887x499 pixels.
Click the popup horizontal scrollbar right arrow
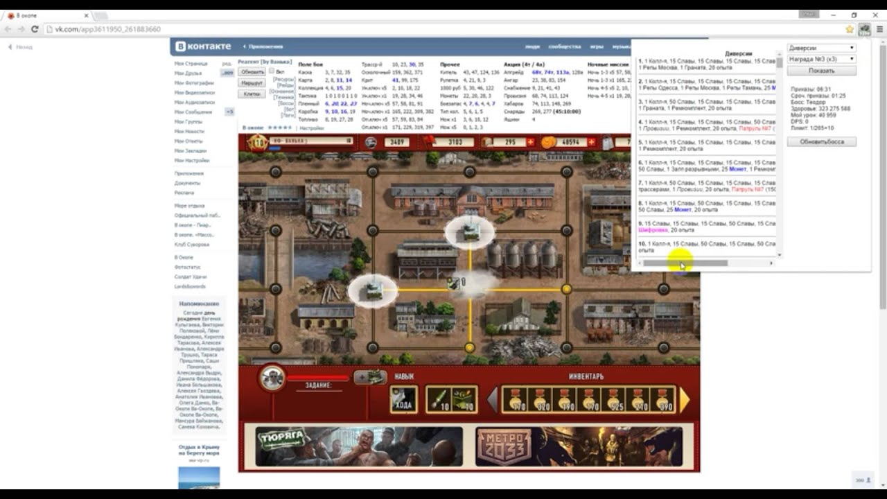[771, 263]
